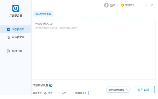This screenshot has height=99, width=158.
Task: Close the application window
Action: (x=152, y=5)
